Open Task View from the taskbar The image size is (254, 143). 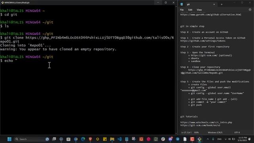tap(54, 139)
